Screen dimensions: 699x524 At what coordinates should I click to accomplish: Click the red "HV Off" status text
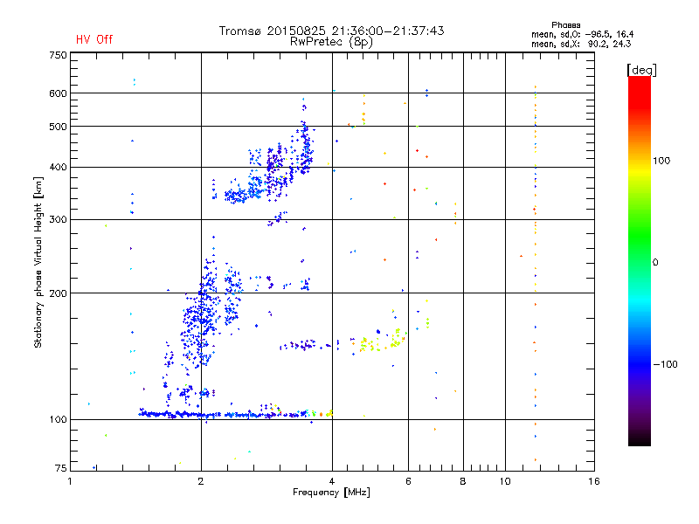(94, 39)
